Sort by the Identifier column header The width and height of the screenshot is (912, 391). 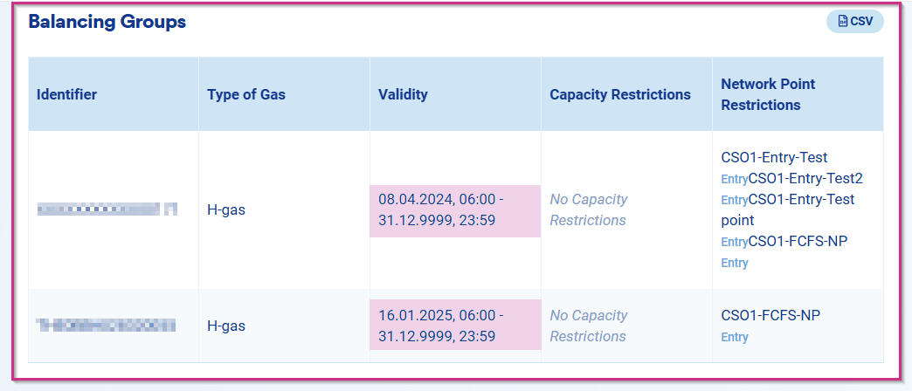coord(66,94)
